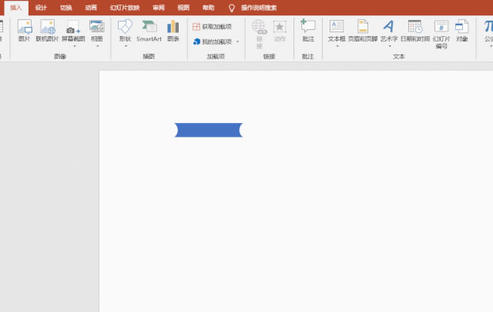The height and width of the screenshot is (312, 493).
Task: Switch to the 设计 Design tab
Action: pyautogui.click(x=41, y=7)
